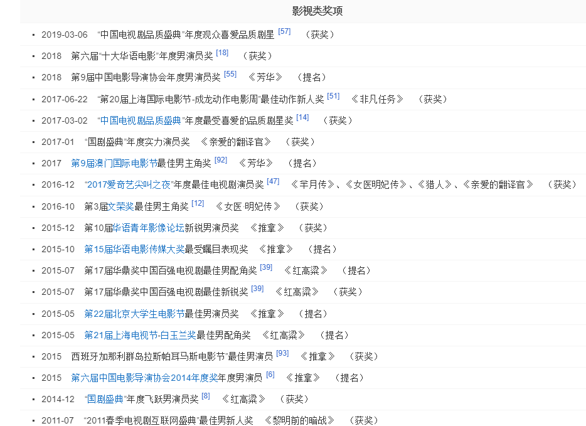The height and width of the screenshot is (426, 586).
Task: Click the text 《芈月传》
Action: [312, 184]
